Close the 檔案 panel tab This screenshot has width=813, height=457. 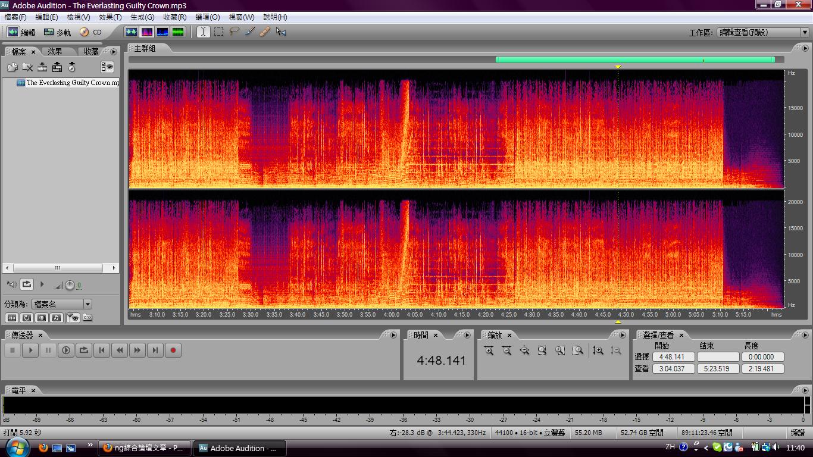pos(33,52)
